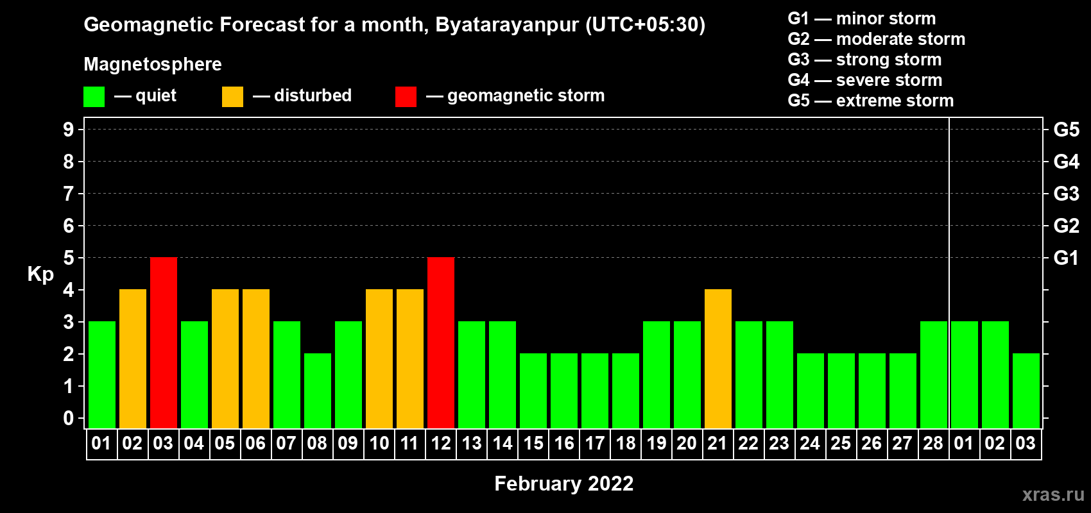Click the date label 19 on the axis

657,443
